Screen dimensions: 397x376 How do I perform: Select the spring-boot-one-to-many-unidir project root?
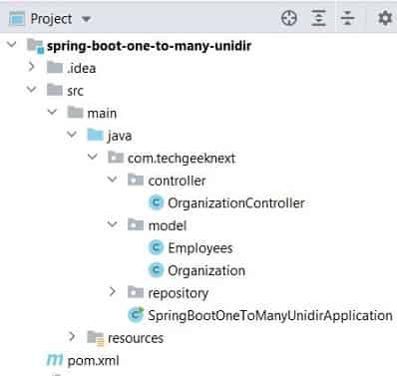coord(149,46)
